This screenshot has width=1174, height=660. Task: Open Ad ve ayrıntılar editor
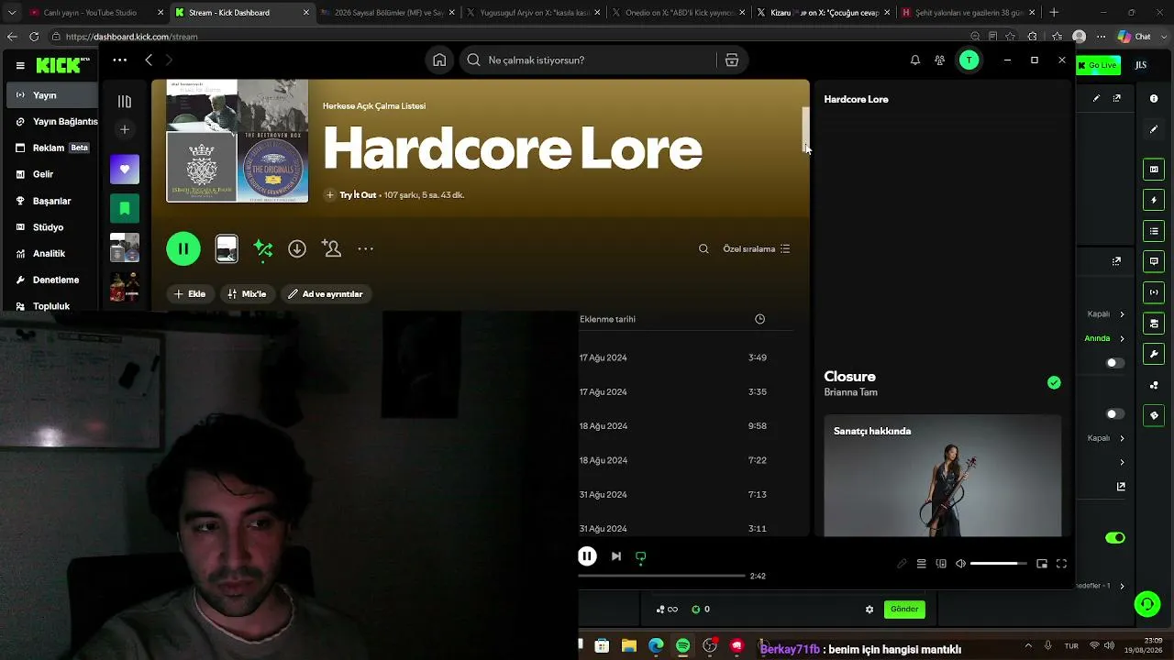point(326,294)
